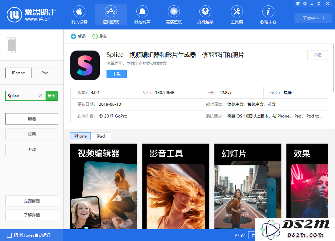Screen dimensions: 335x241
Task: Select 应用 apps category
Action: 32,134
